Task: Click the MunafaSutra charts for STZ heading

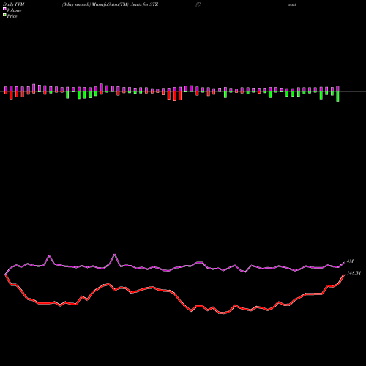Action: coord(110,4)
